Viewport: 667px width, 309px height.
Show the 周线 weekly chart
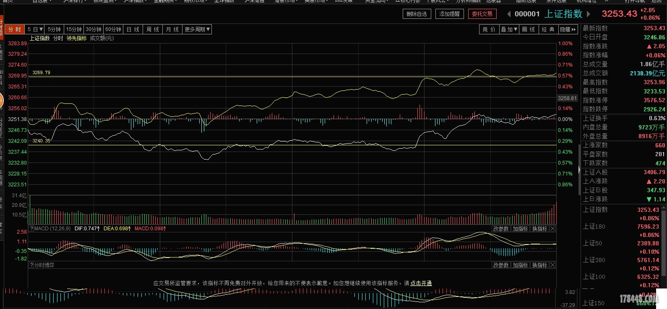coord(153,29)
